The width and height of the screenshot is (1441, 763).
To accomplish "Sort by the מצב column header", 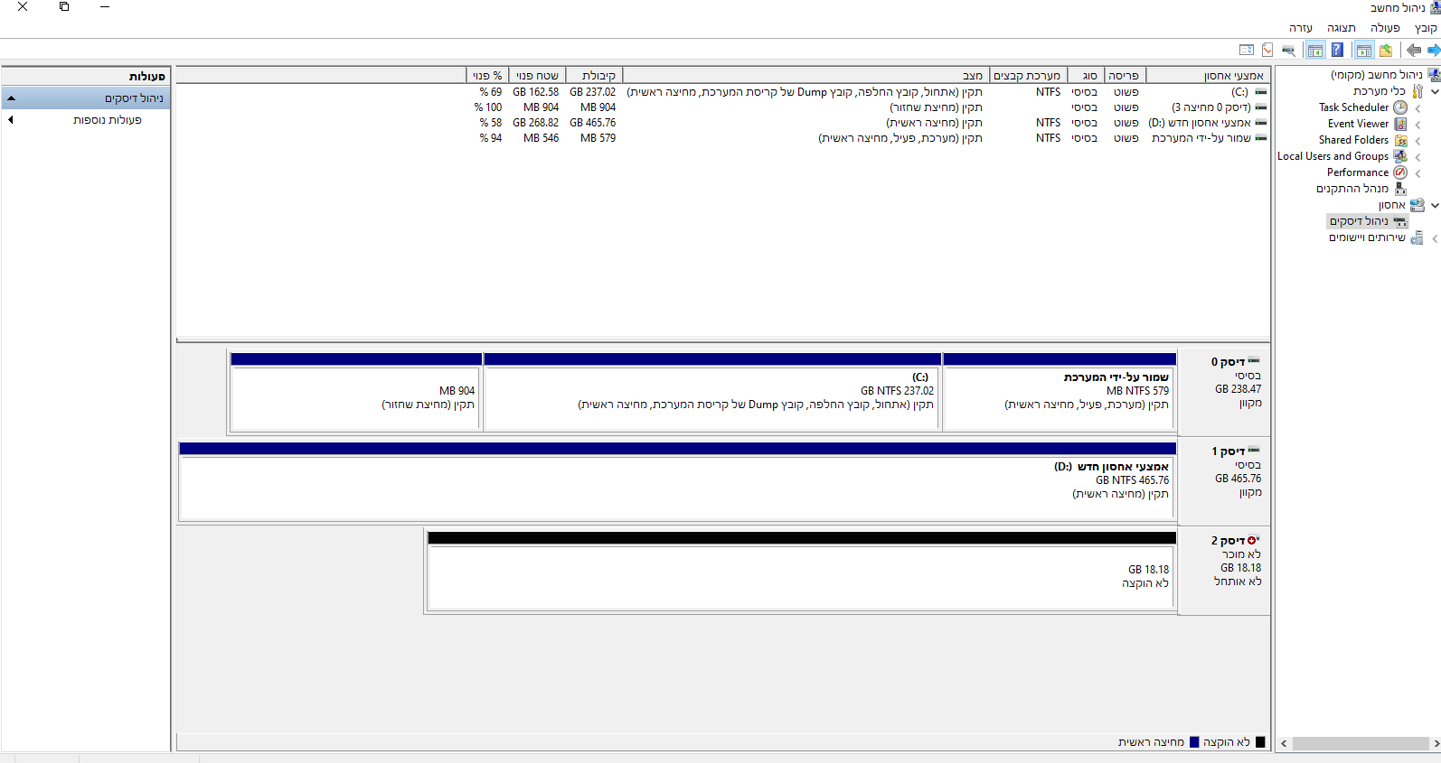I will click(x=806, y=76).
